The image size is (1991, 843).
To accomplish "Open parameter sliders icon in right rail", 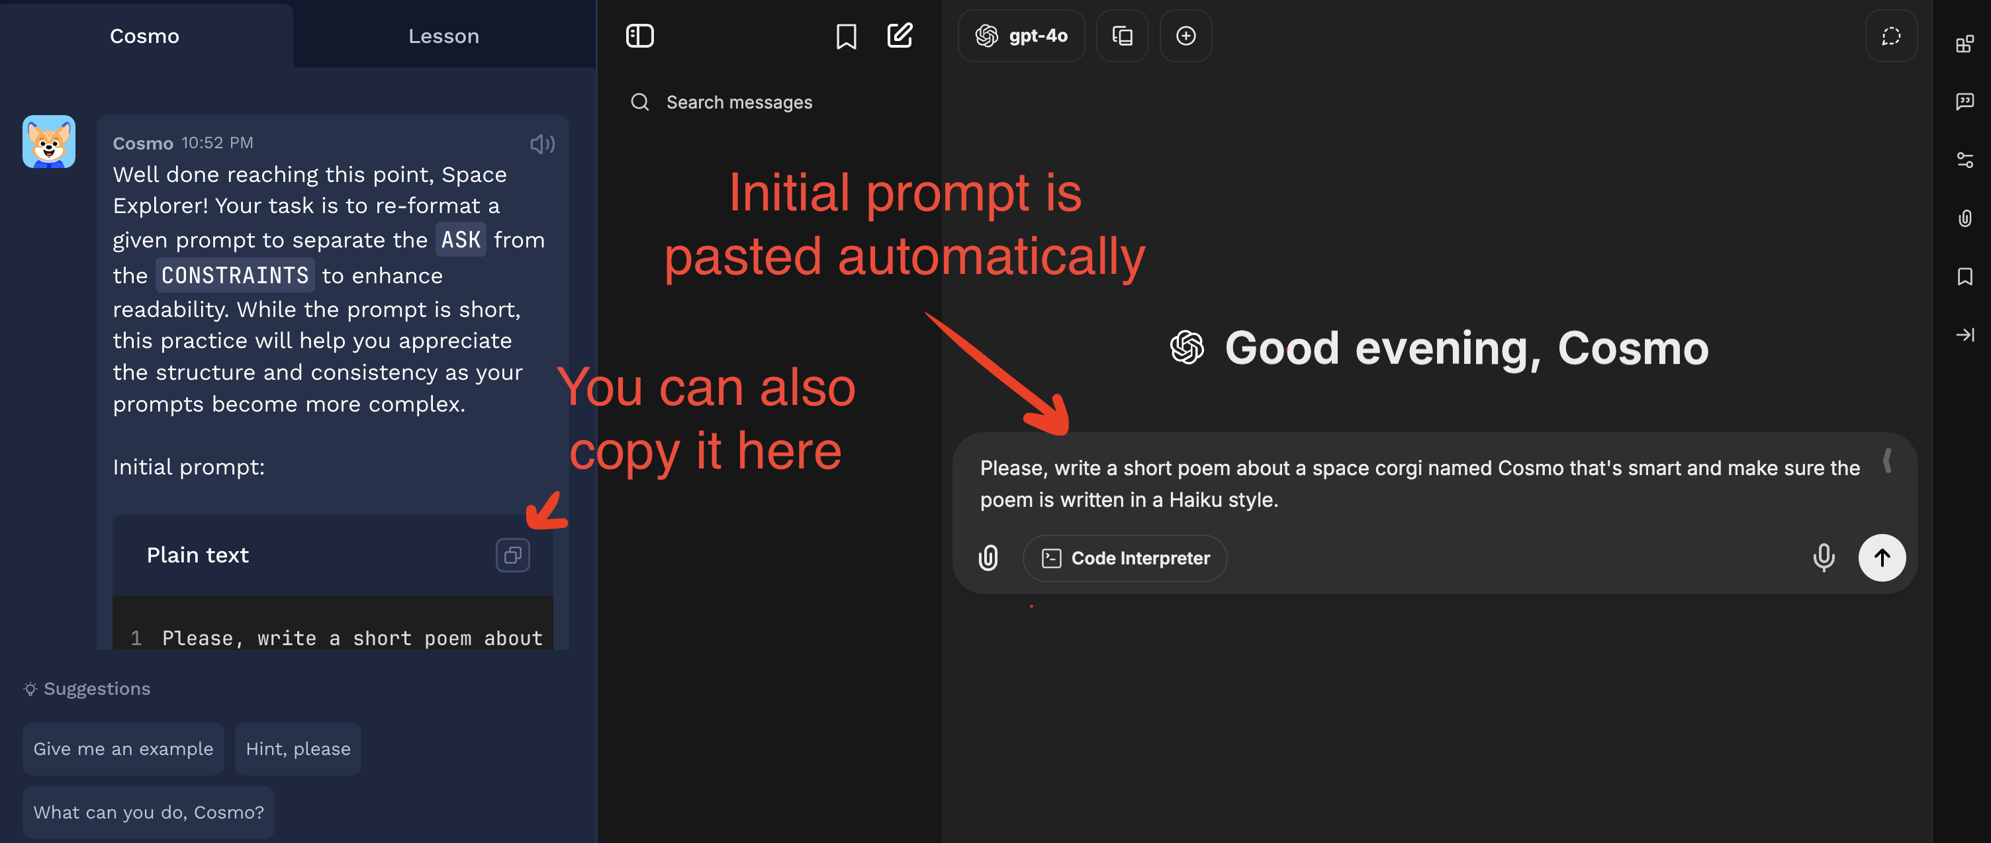I will pyautogui.click(x=1965, y=160).
